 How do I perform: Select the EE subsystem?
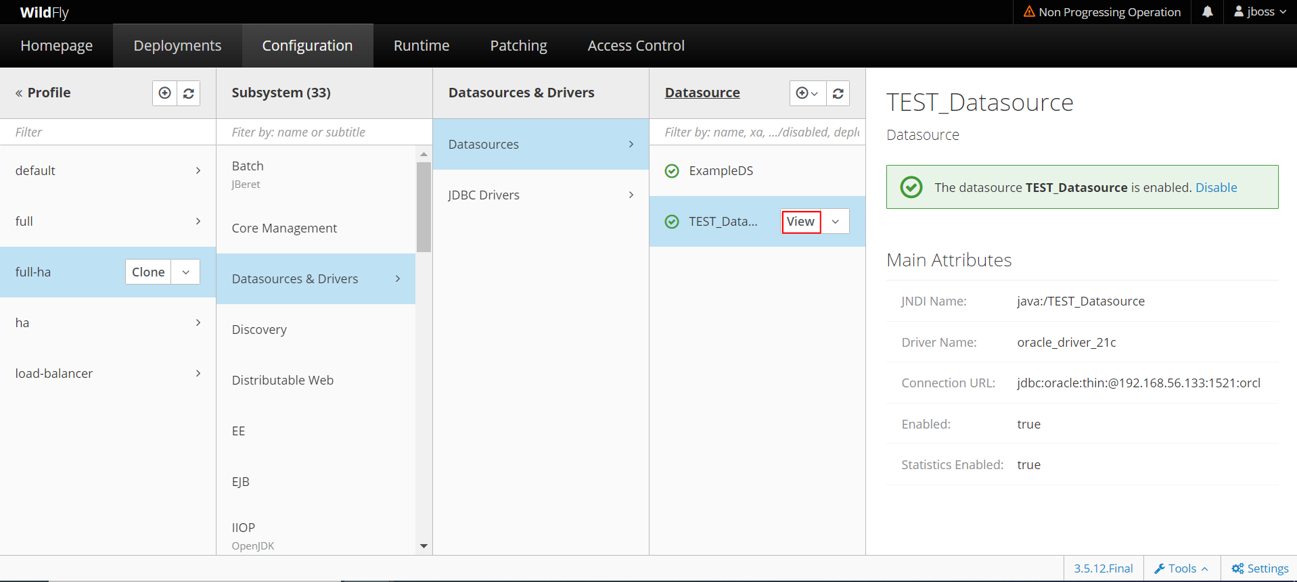[x=315, y=431]
